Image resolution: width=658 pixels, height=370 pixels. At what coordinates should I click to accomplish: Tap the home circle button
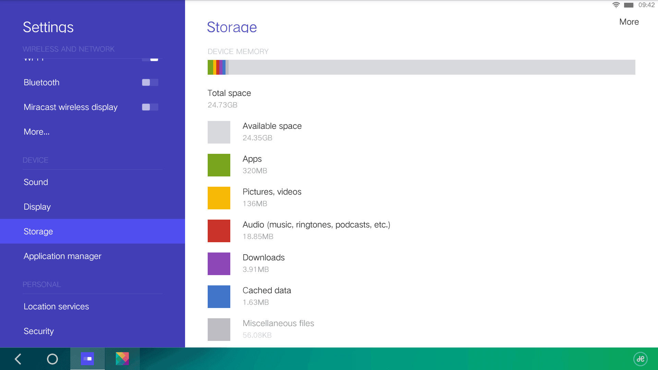(x=52, y=359)
